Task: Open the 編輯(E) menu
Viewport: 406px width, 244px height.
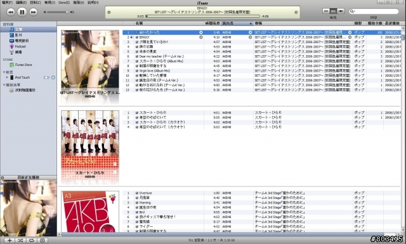Action: point(21,3)
